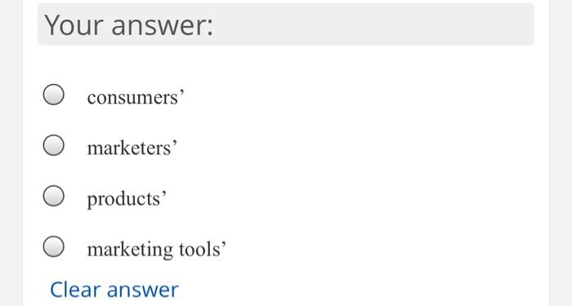Click the Your answer: header bar
The image size is (572, 306).
tap(286, 24)
